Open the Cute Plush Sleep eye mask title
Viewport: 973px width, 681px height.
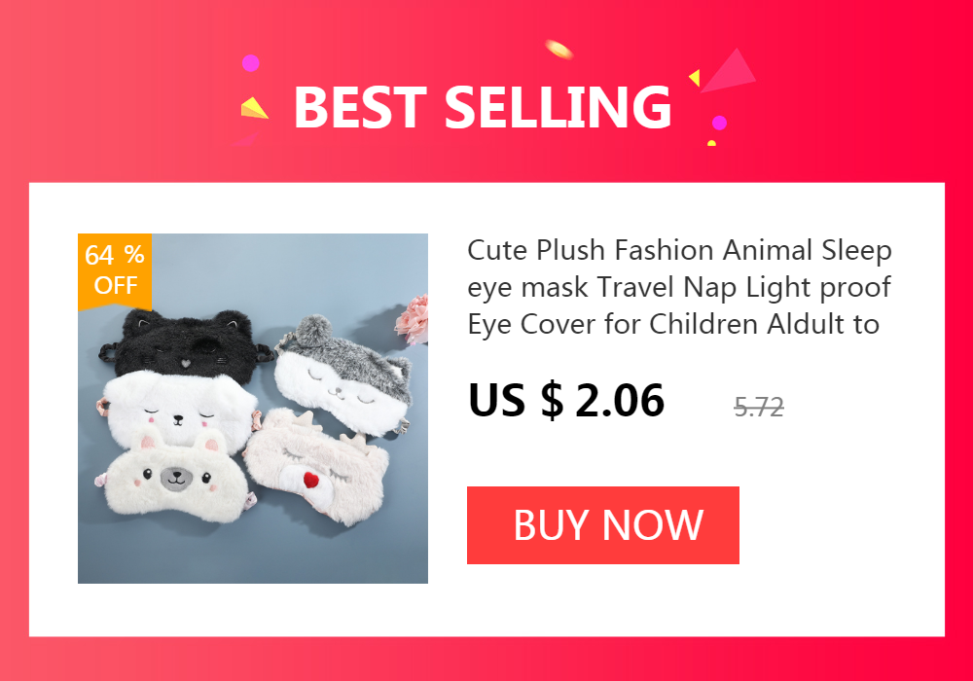[679, 287]
